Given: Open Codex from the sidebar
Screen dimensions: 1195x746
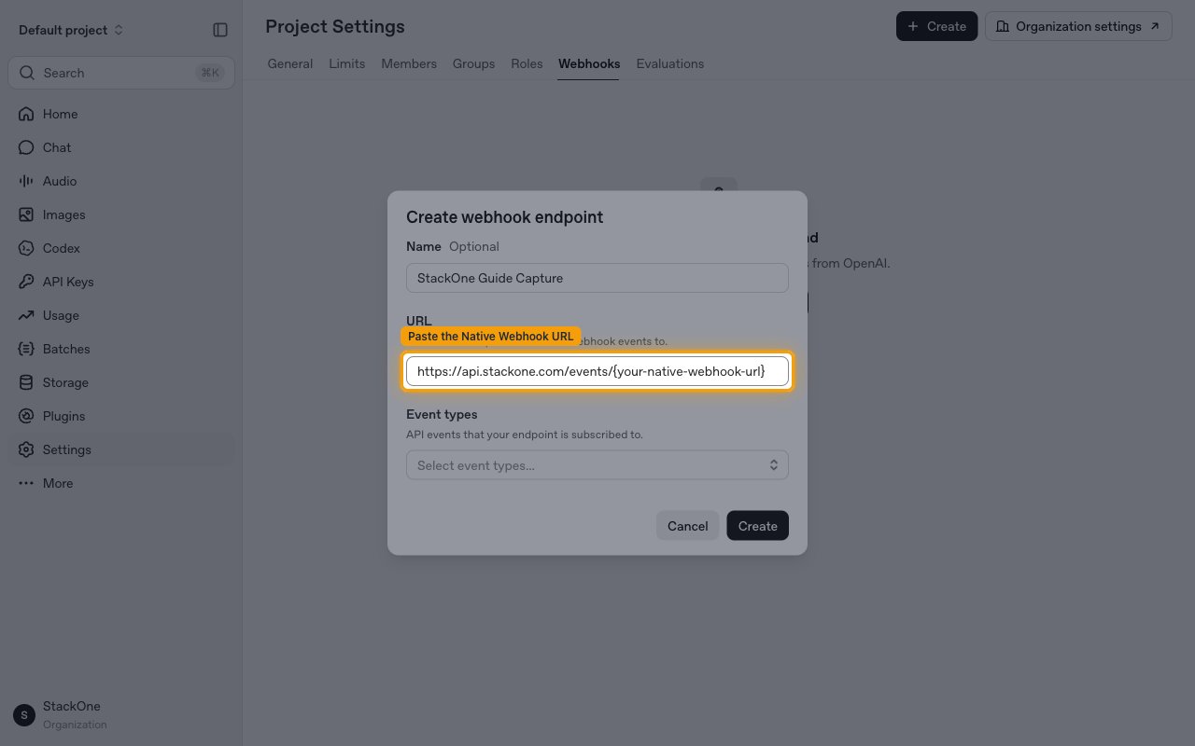Looking at the screenshot, I should pyautogui.click(x=121, y=248).
